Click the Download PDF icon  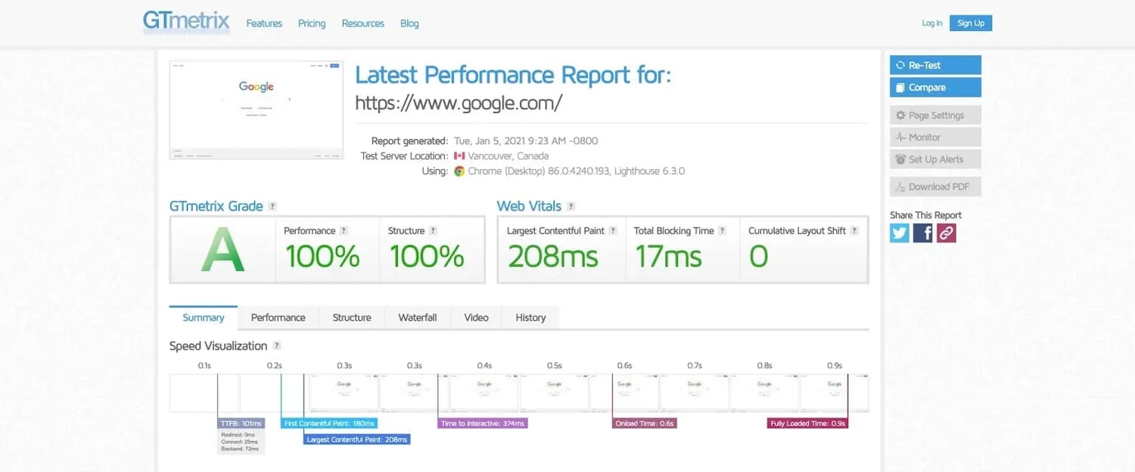coord(900,187)
